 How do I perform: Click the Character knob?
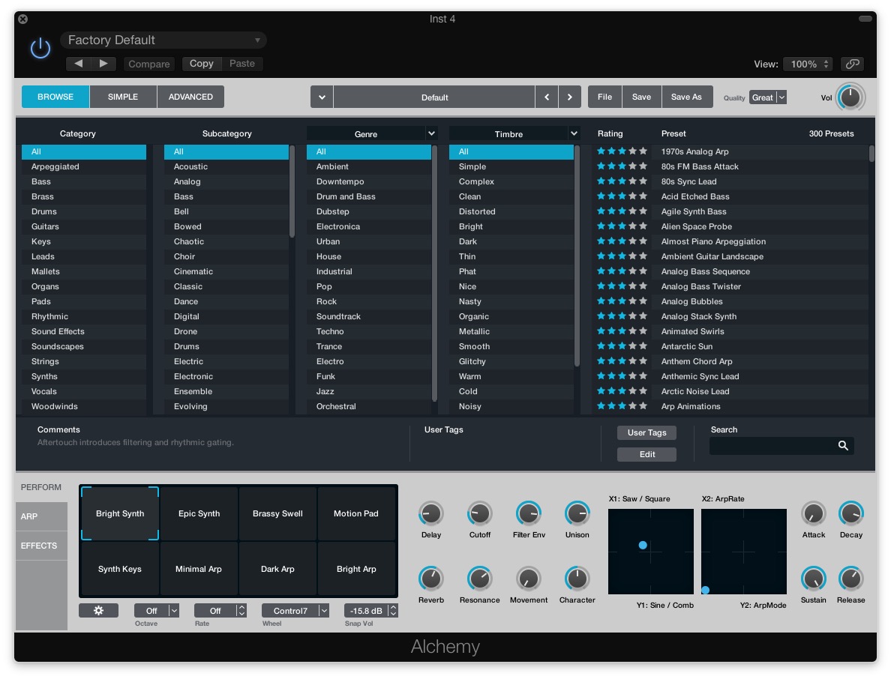[x=577, y=579]
